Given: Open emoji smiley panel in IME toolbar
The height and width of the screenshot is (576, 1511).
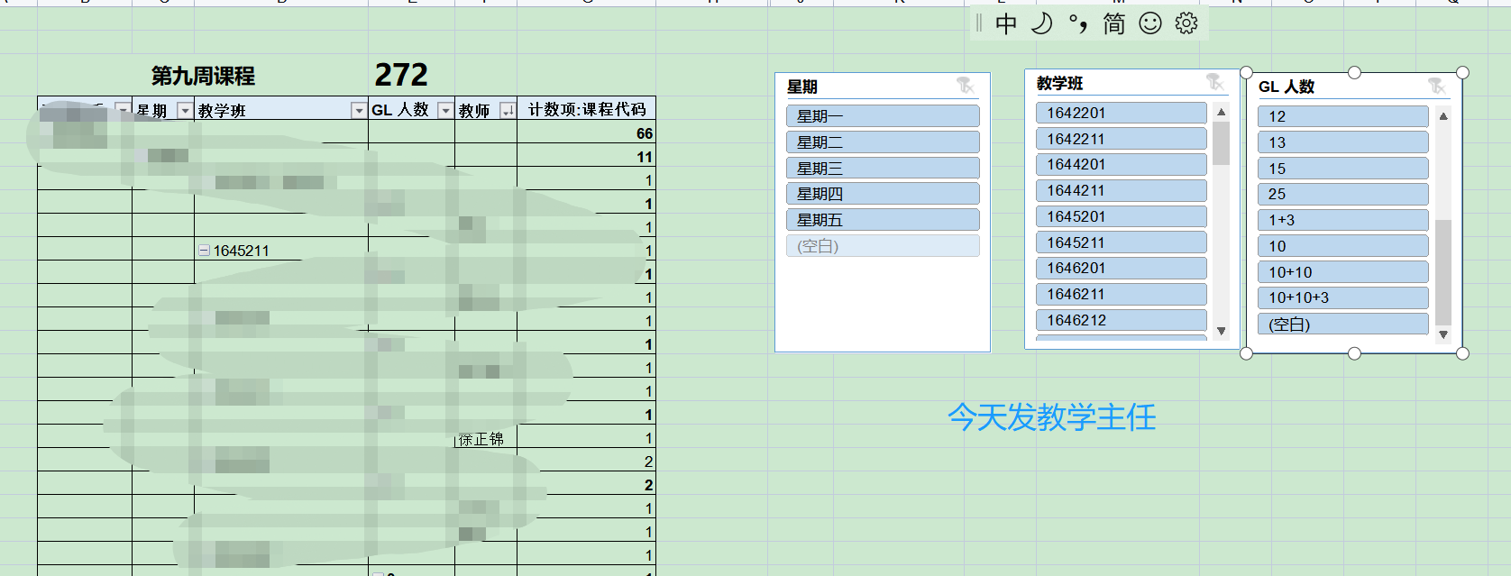Looking at the screenshot, I should (1150, 23).
